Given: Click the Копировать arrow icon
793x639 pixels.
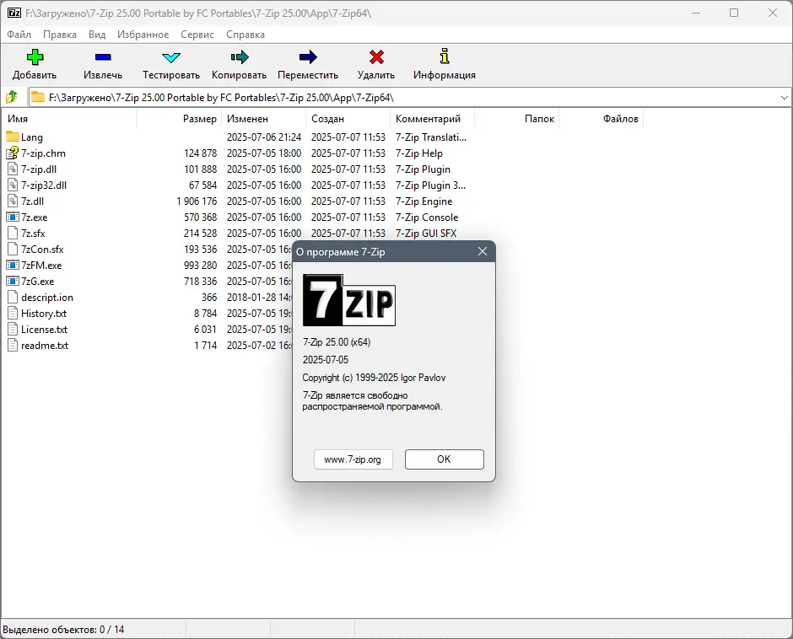Looking at the screenshot, I should pyautogui.click(x=240, y=57).
